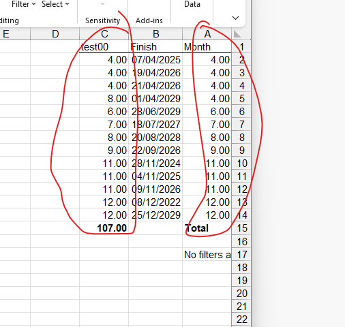
Task: Select the cell with date 18/07/2027
Action: pos(155,125)
